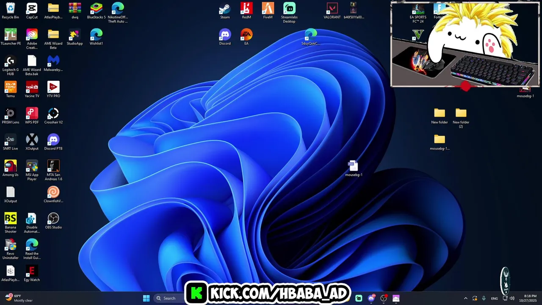
Task: Select the AtlasPlayb... folder in the top row
Action: (x=53, y=11)
